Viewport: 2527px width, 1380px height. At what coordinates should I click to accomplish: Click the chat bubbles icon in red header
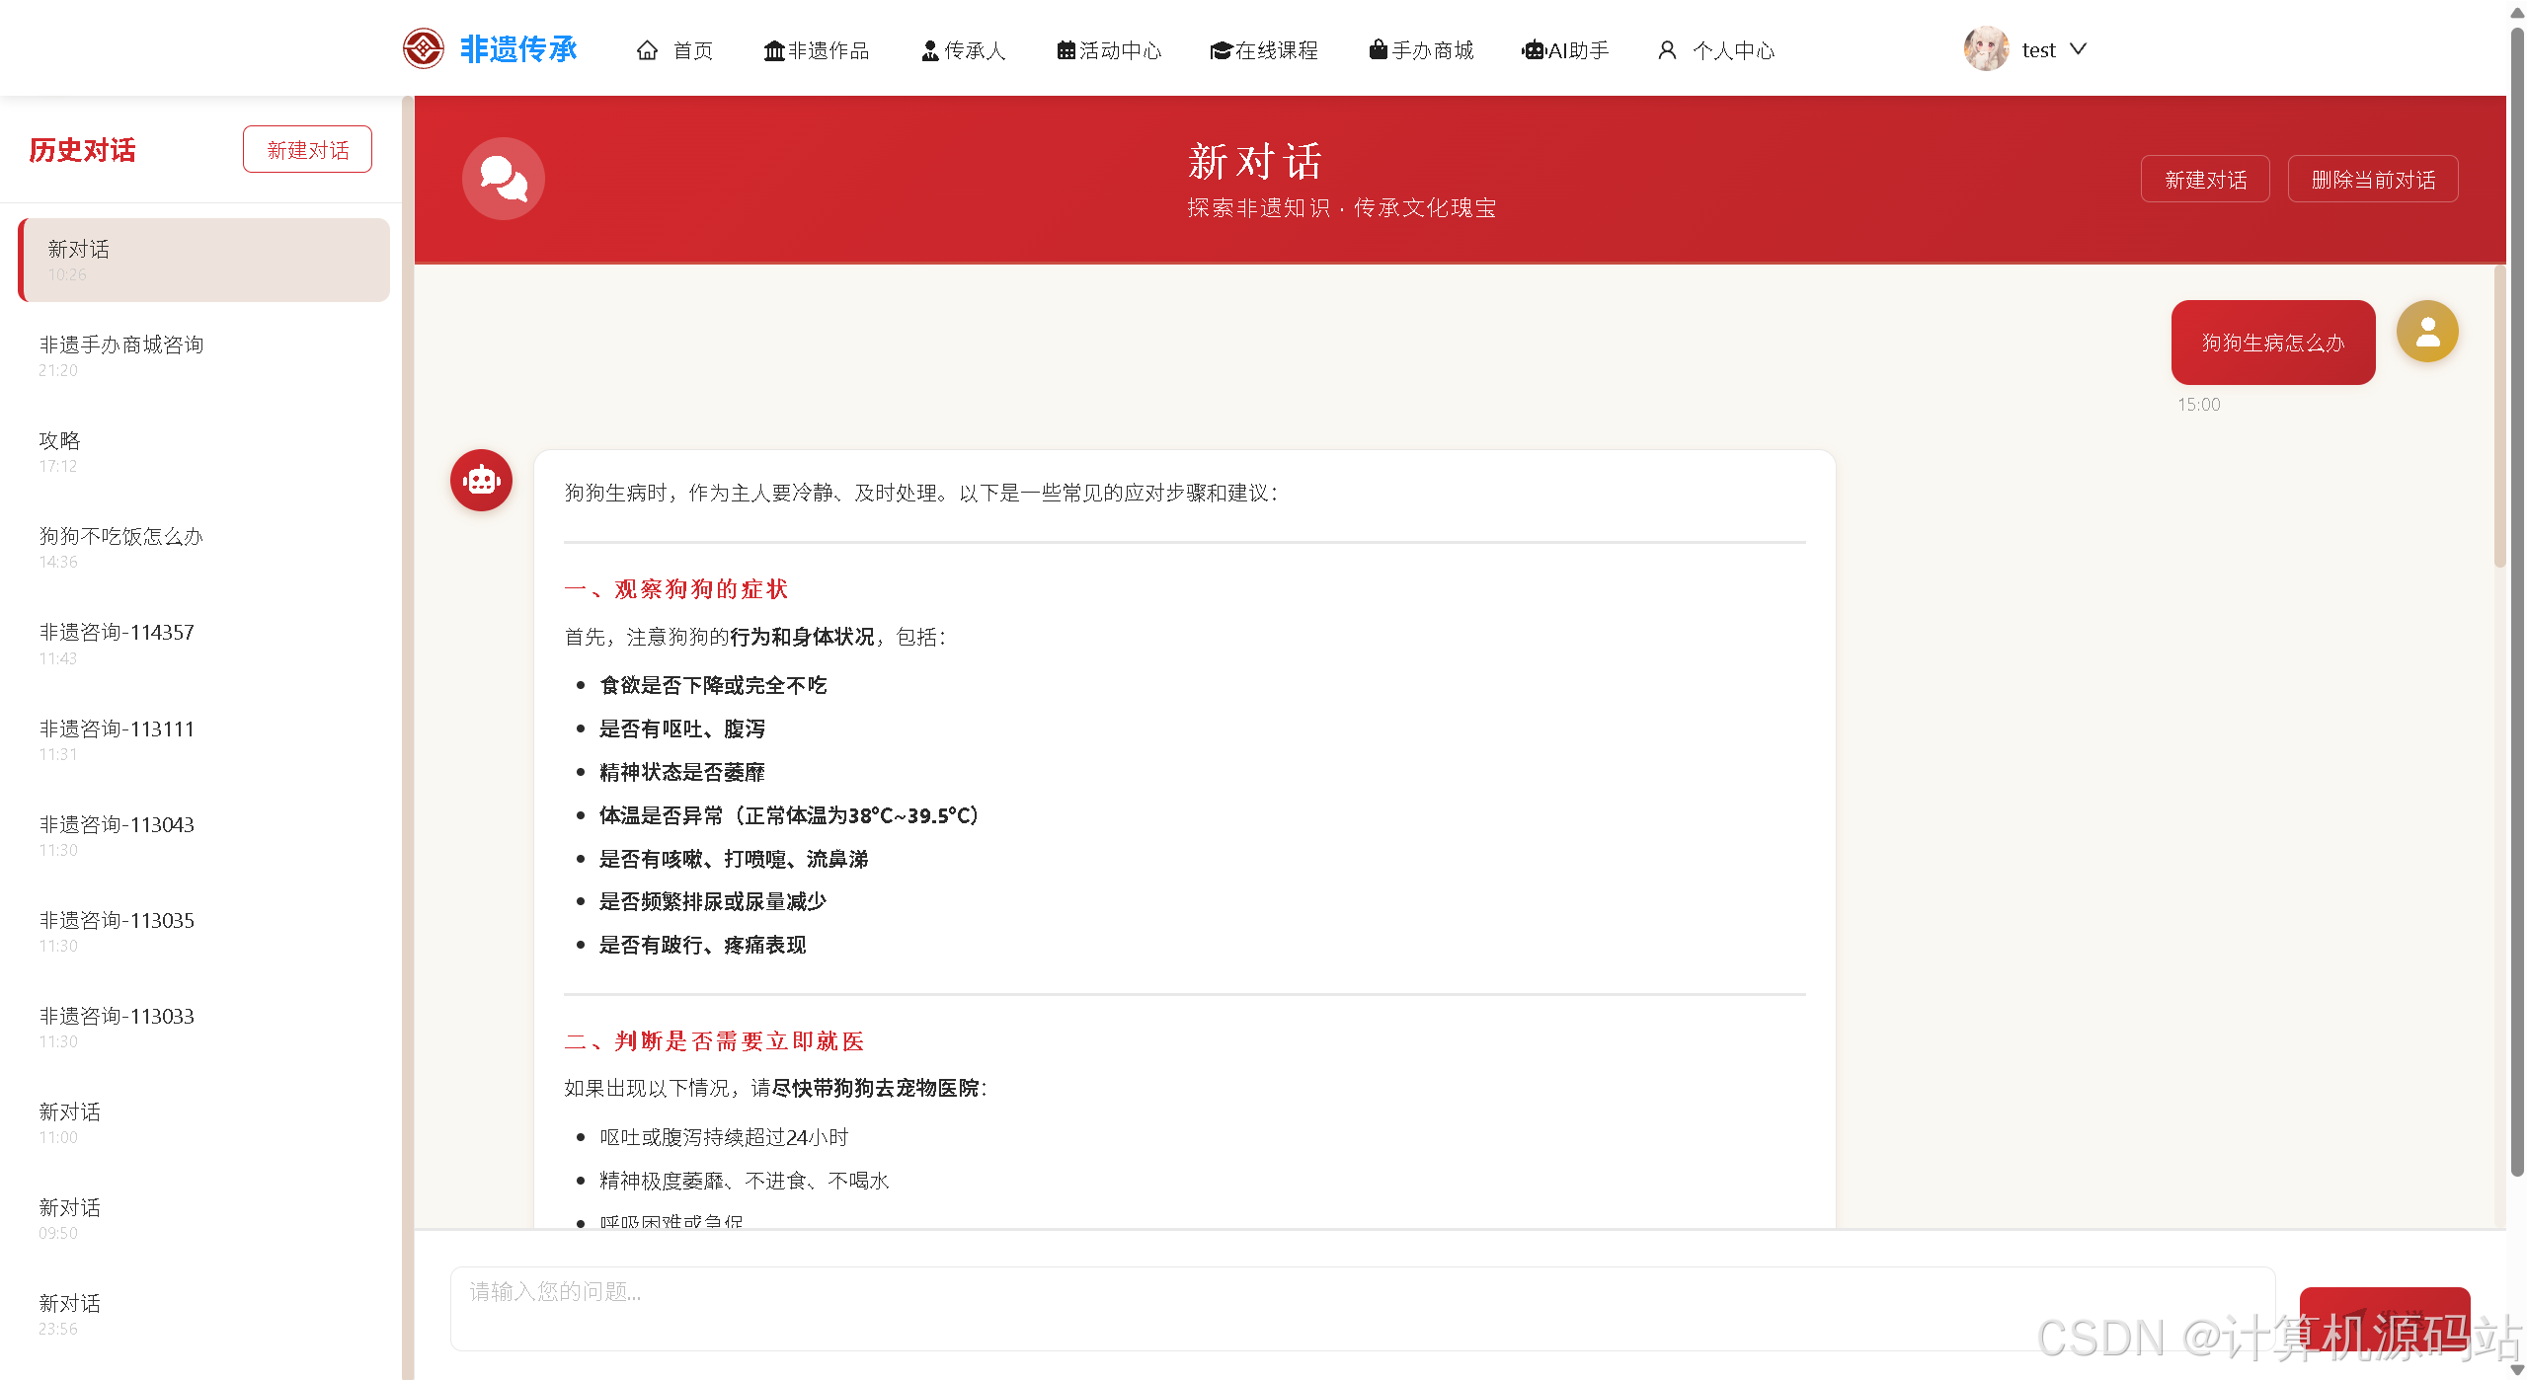coord(504,179)
